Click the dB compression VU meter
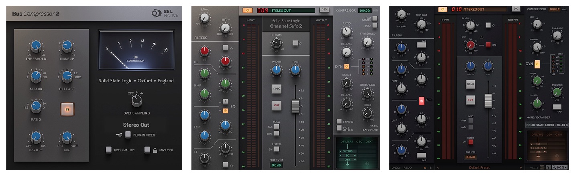Screen dimensions: 577x175 coord(136,50)
